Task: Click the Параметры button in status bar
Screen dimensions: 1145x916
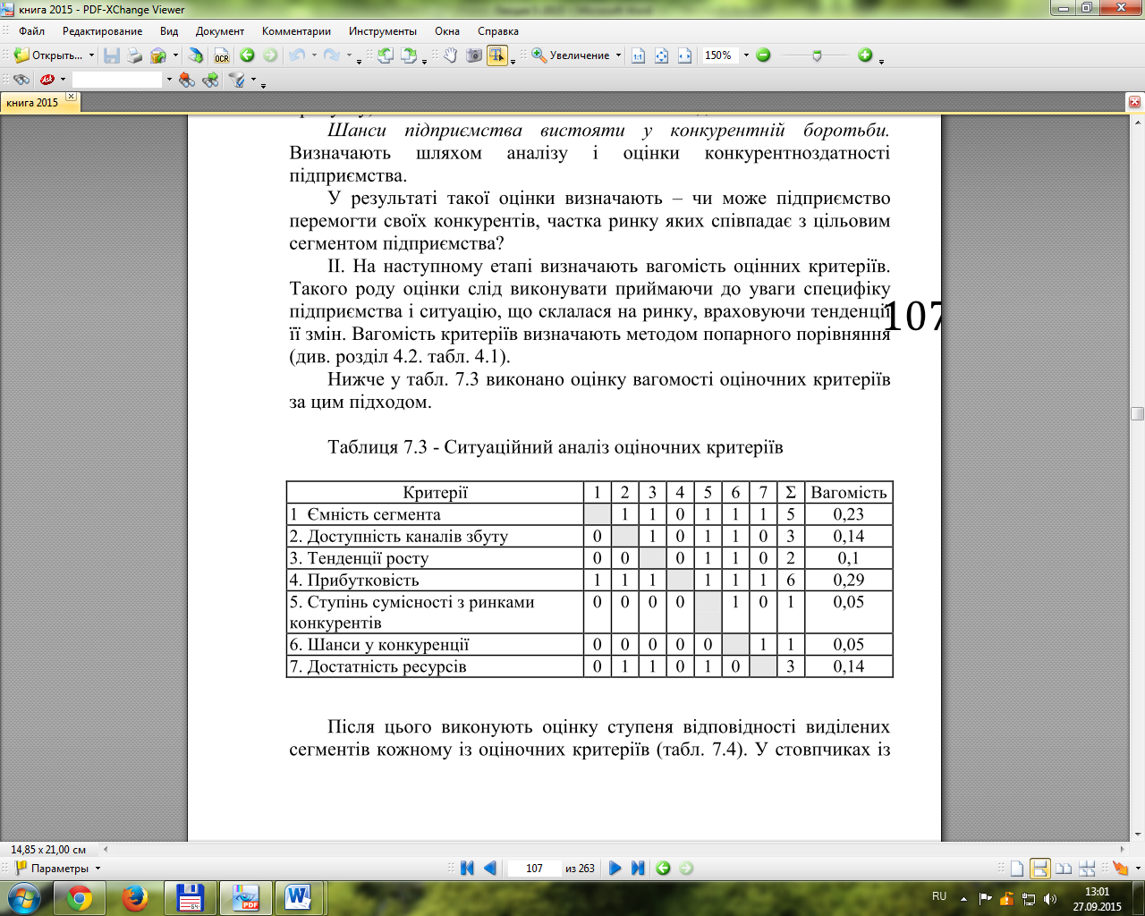Action: click(x=59, y=869)
